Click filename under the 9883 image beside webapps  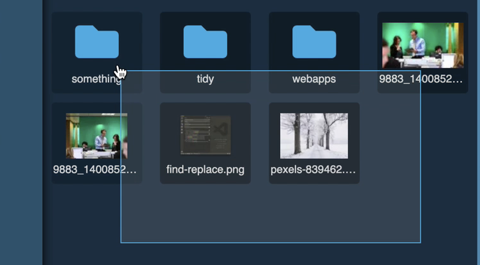click(x=423, y=79)
